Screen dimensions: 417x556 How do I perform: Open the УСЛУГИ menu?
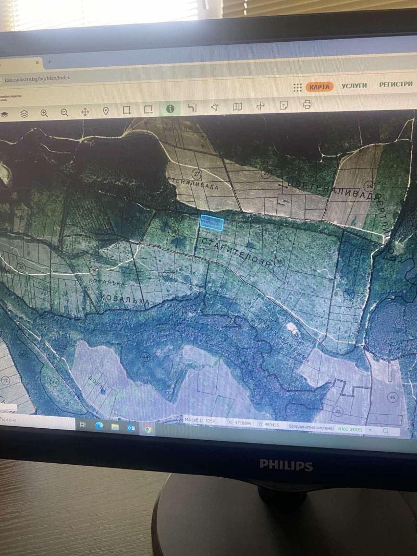pos(354,86)
